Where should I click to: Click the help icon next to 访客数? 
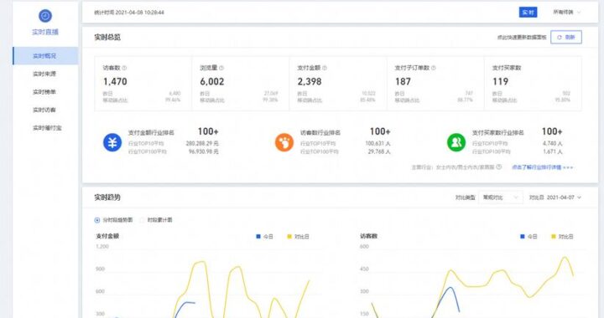pos(124,68)
